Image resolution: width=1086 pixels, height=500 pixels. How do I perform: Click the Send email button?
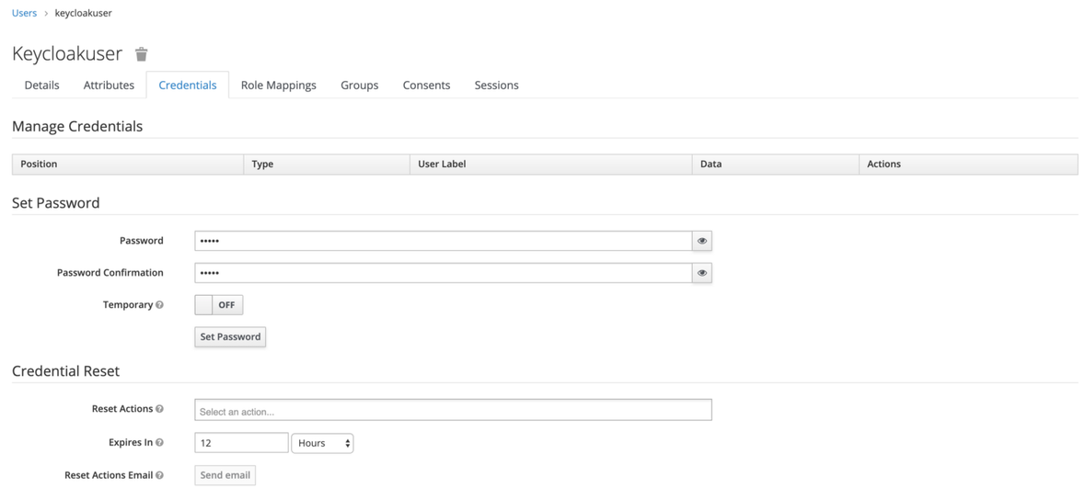point(225,475)
